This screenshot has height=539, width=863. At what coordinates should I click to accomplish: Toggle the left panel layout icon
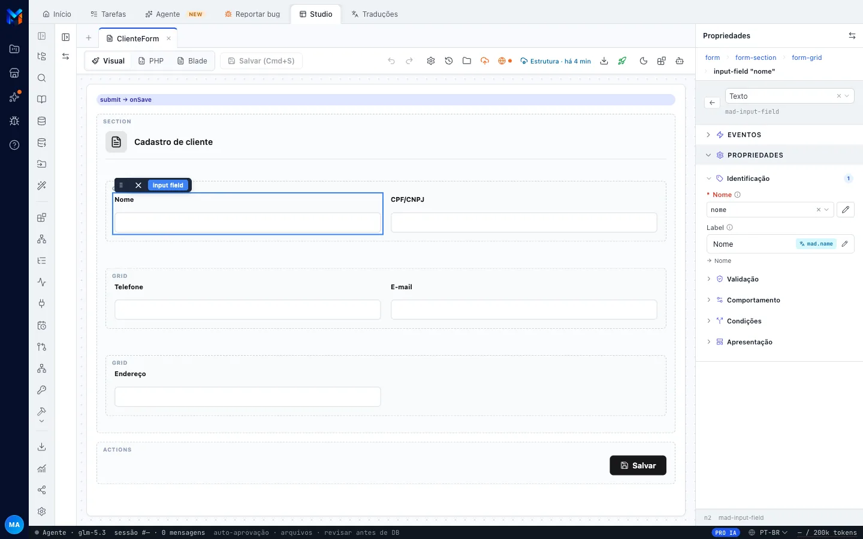[x=66, y=37]
